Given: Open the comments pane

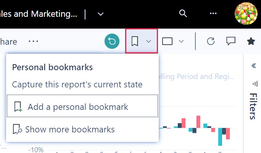Looking at the screenshot, I should pos(231,41).
